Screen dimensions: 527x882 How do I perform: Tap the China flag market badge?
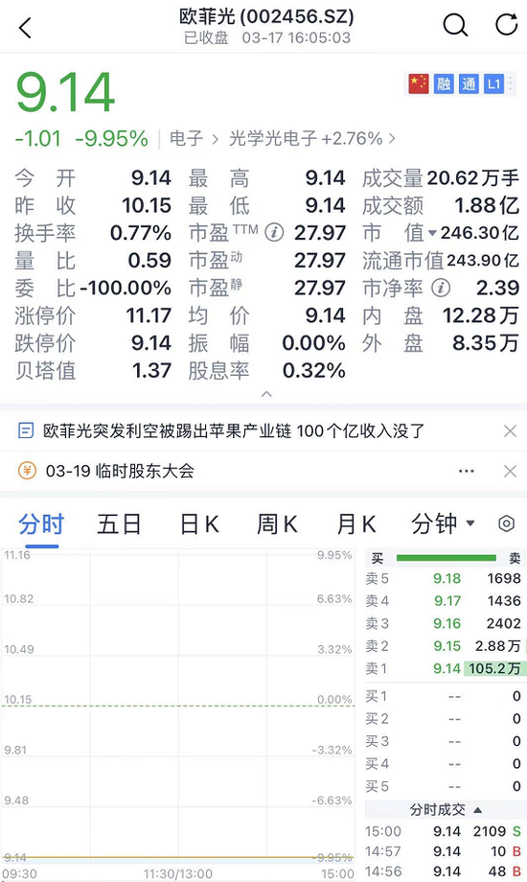[419, 83]
